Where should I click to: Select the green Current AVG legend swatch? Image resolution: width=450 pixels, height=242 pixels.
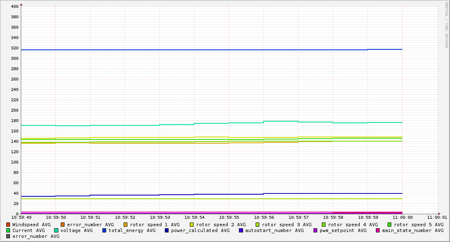pos(8,230)
